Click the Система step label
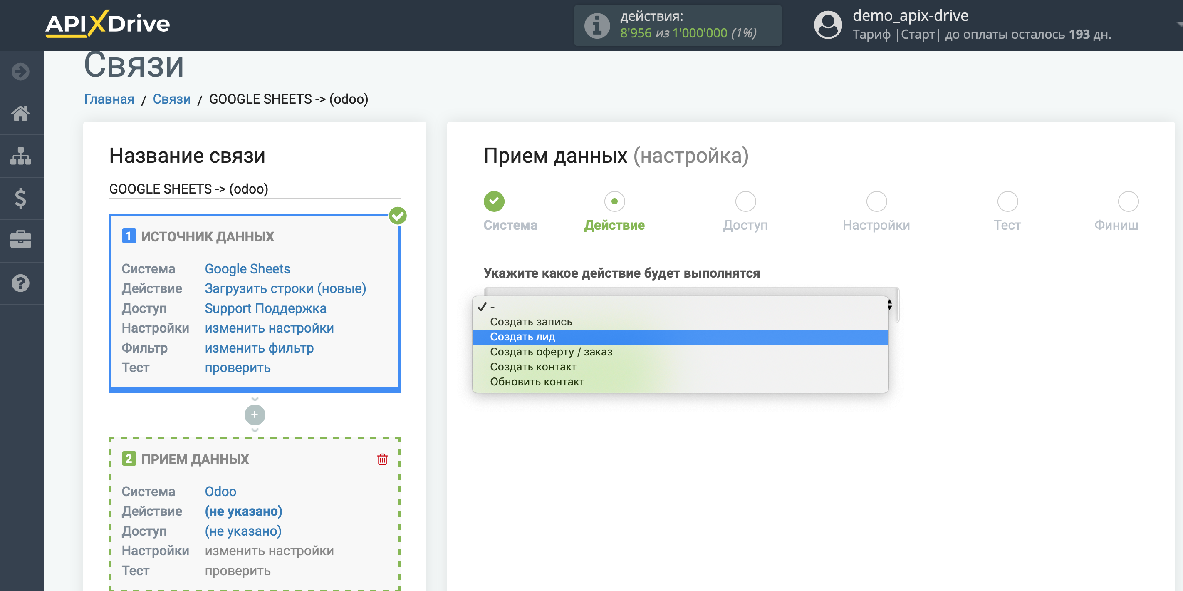 [510, 225]
